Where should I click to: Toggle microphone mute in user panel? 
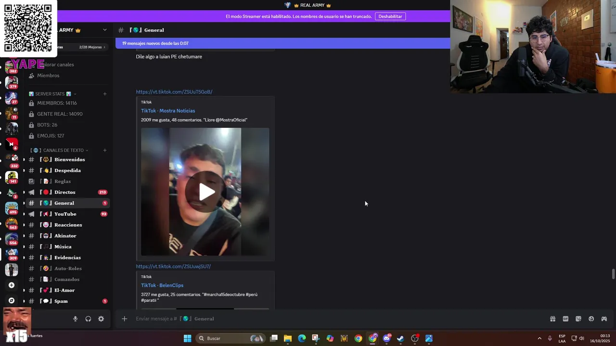coord(75,319)
